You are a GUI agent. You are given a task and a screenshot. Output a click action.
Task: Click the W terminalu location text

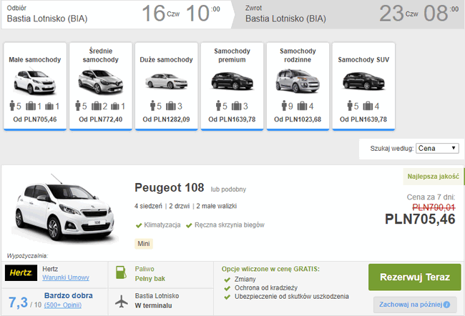click(153, 305)
